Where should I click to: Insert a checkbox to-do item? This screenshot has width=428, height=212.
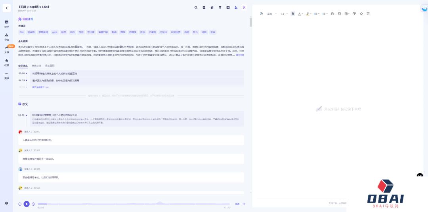coord(332,14)
